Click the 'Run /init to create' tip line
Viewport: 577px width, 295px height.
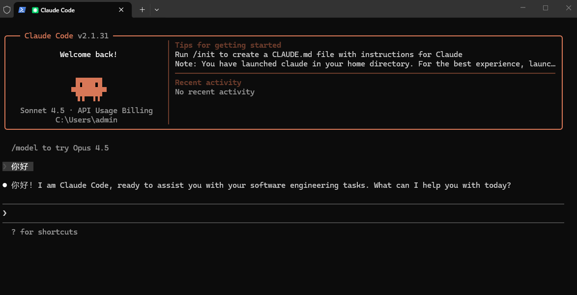[318, 55]
